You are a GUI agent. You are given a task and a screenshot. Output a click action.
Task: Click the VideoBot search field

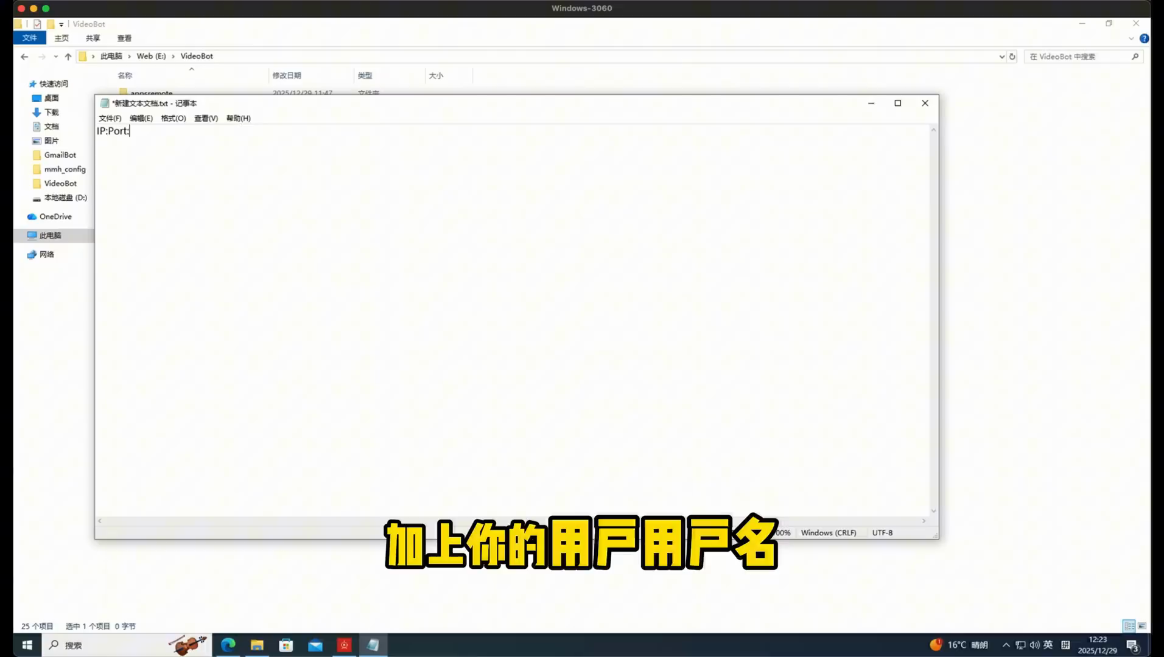[1078, 57]
